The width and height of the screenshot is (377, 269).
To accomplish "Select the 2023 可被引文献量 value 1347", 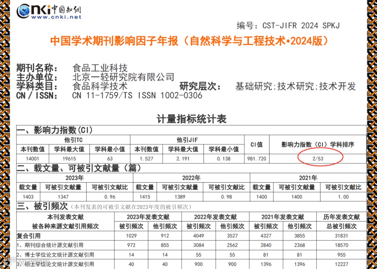I will (63, 197).
